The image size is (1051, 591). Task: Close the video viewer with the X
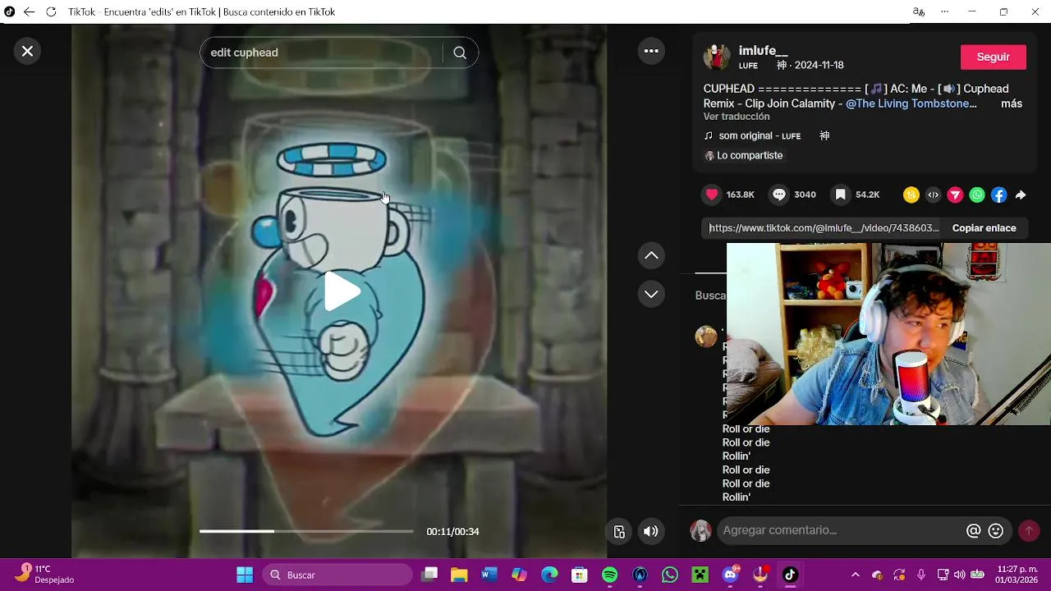(x=27, y=51)
